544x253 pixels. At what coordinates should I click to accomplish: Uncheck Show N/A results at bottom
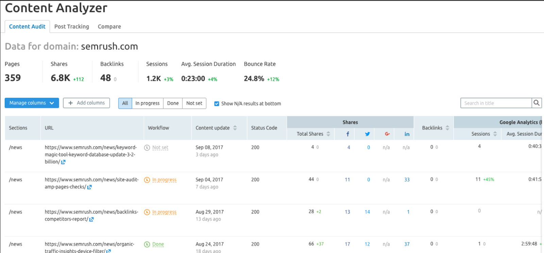[x=217, y=104]
